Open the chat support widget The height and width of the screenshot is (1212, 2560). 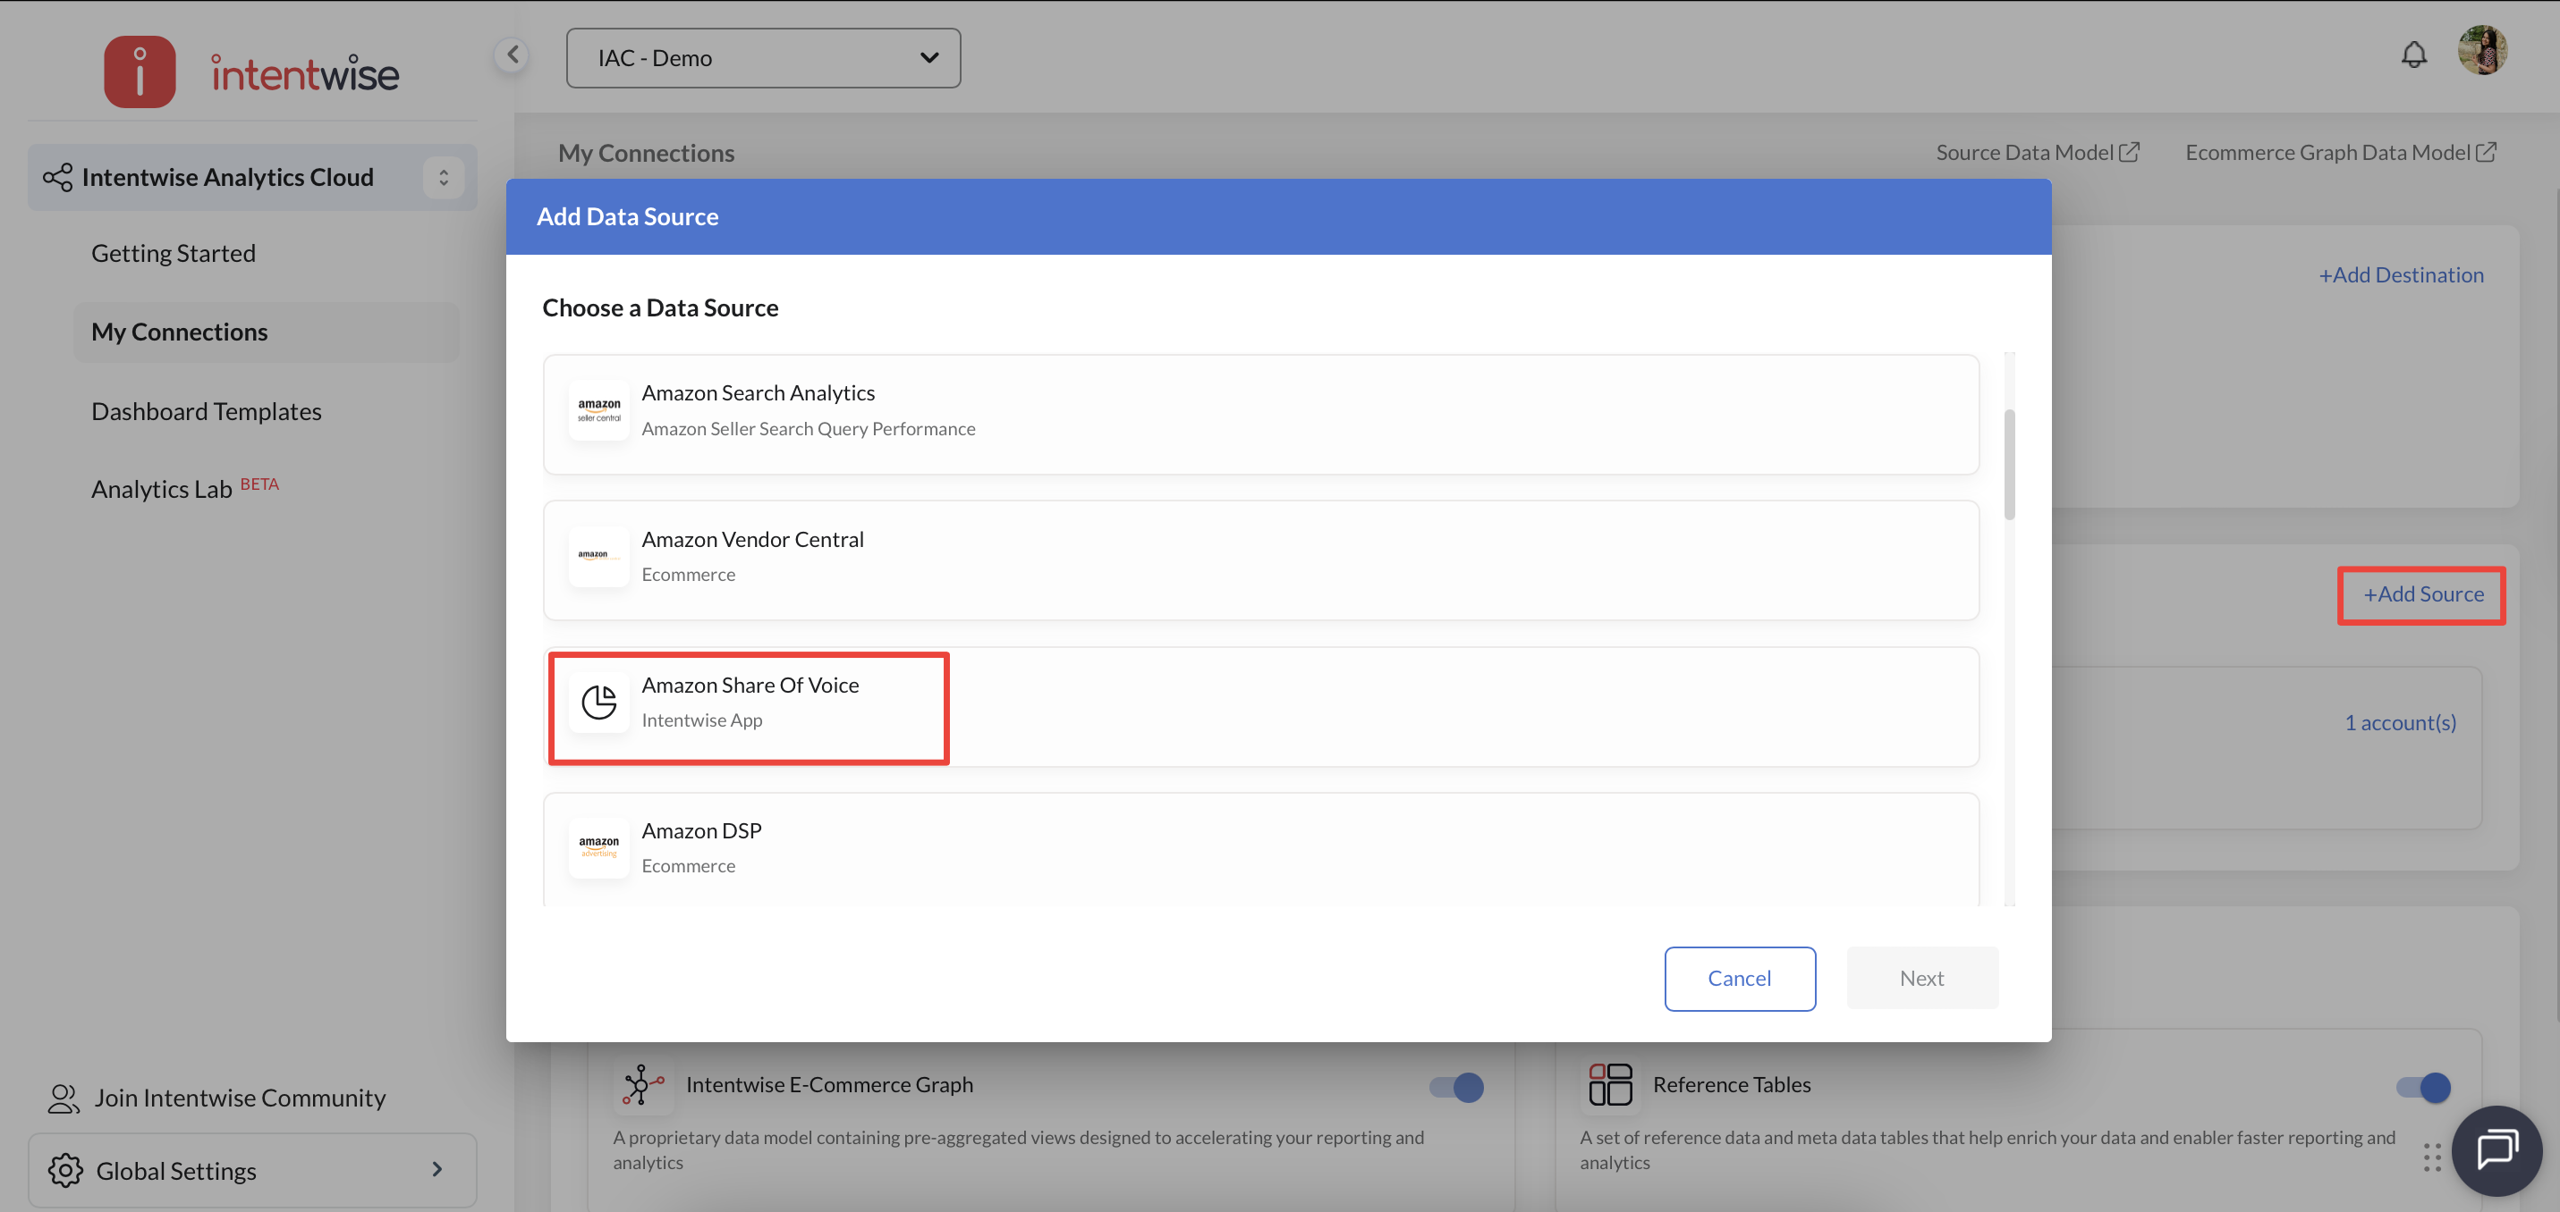[x=2496, y=1149]
